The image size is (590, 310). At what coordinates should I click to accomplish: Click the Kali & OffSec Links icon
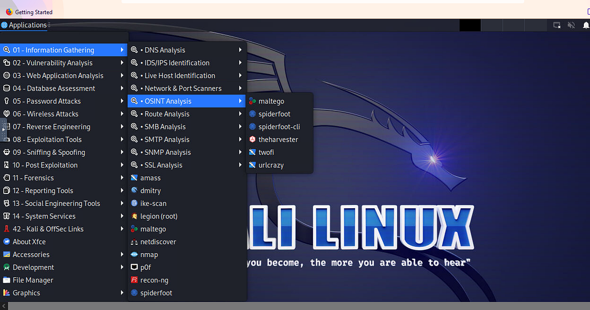6,229
